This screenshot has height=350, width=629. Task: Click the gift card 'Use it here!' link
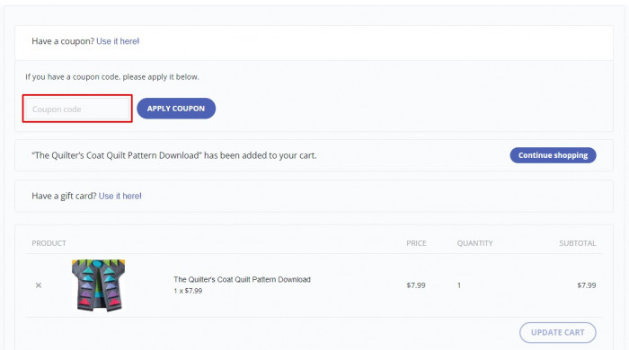[120, 196]
